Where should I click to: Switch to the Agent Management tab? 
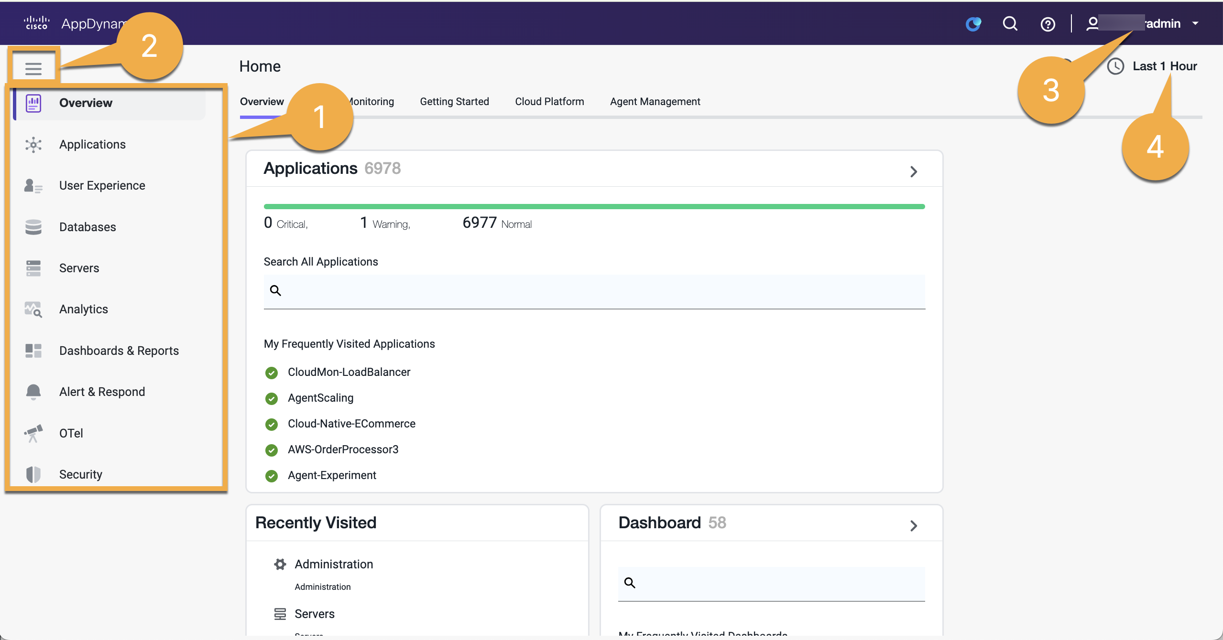pos(655,102)
